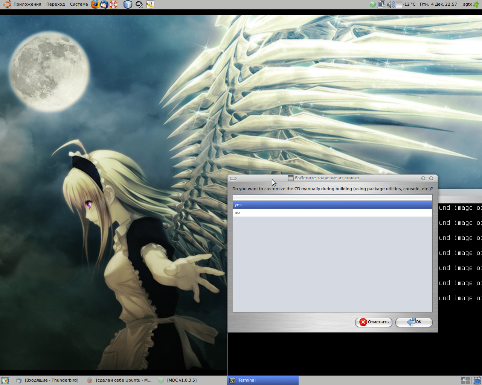Click the date and time clock

tap(438, 5)
